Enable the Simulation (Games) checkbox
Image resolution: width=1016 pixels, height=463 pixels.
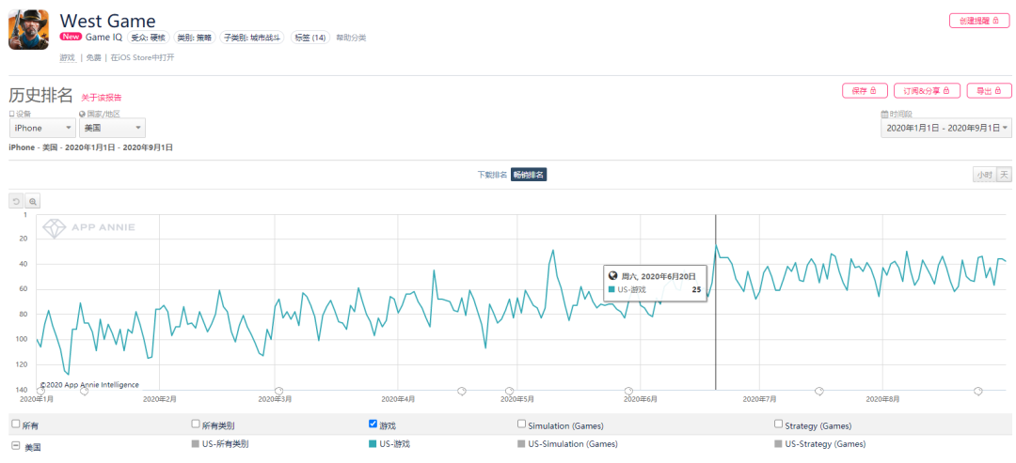[521, 424]
